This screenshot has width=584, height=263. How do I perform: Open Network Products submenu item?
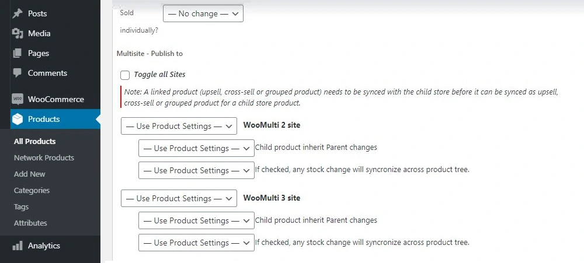(x=44, y=157)
